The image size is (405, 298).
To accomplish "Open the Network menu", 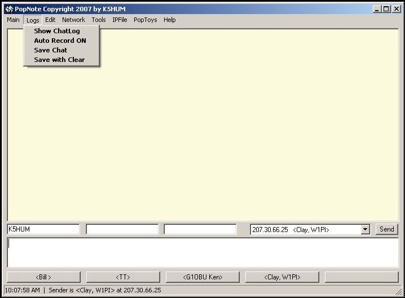I will point(73,20).
